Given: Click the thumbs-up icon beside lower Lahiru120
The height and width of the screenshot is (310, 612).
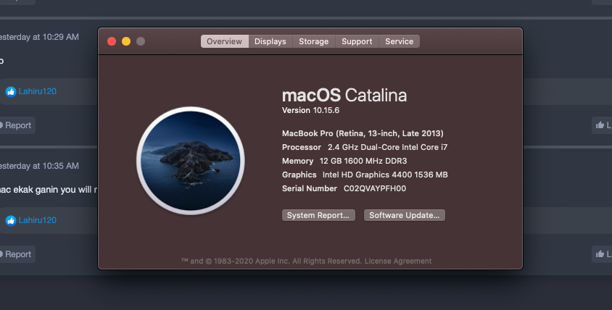Looking at the screenshot, I should point(11,221).
